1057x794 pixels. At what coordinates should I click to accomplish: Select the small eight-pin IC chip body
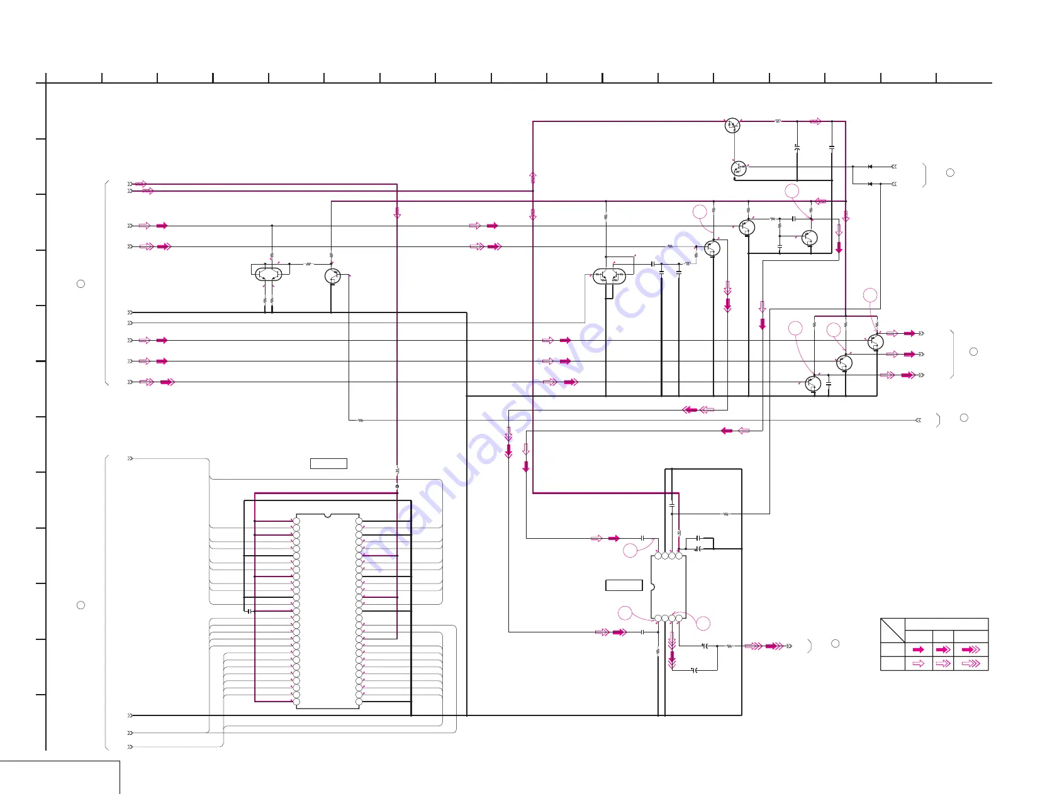tap(668, 587)
